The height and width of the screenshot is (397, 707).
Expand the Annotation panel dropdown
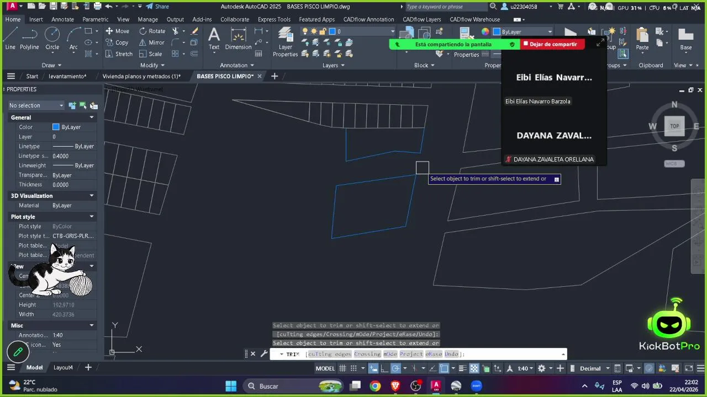[x=237, y=65]
